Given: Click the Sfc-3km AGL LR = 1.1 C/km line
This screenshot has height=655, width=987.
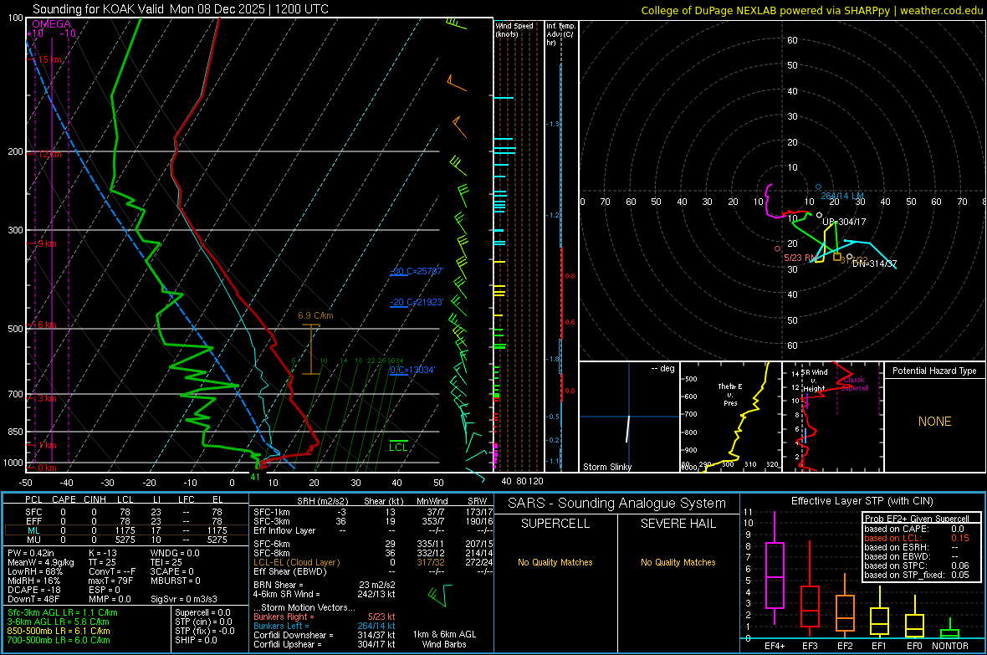Looking at the screenshot, I should click(63, 612).
